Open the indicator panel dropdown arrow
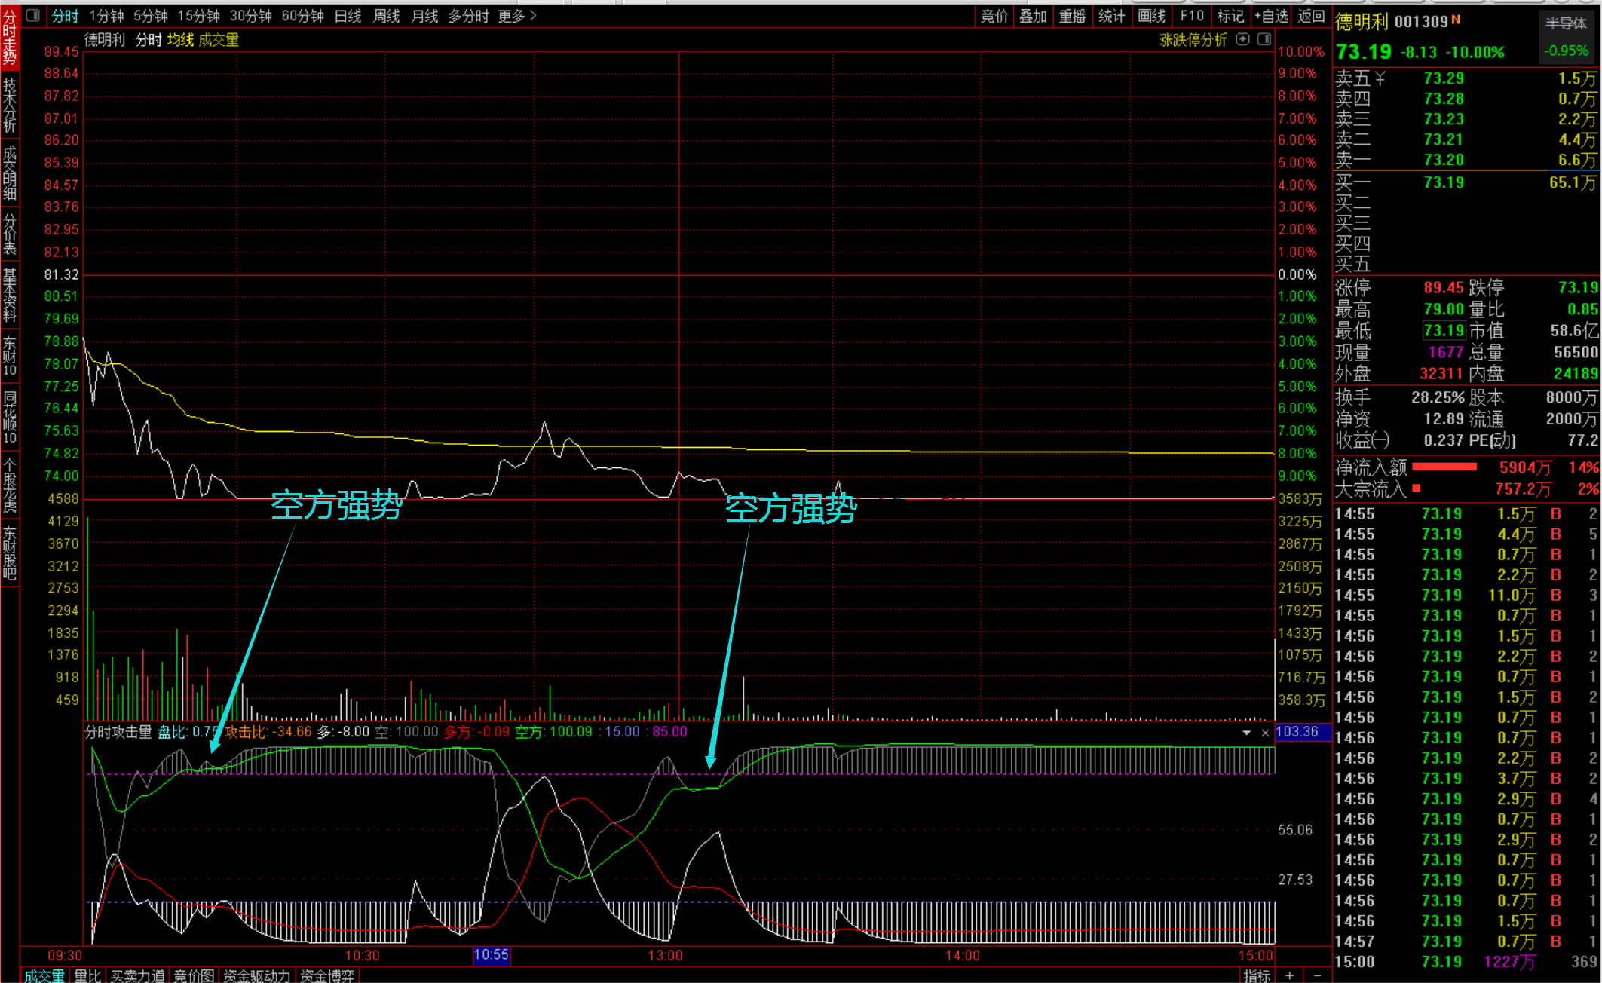The image size is (1602, 983). click(1246, 733)
